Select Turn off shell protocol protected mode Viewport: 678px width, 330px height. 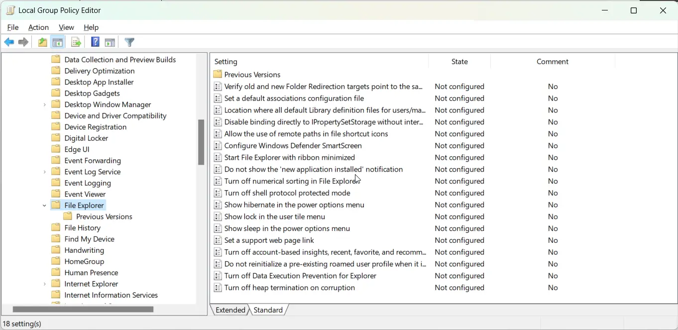tap(287, 193)
